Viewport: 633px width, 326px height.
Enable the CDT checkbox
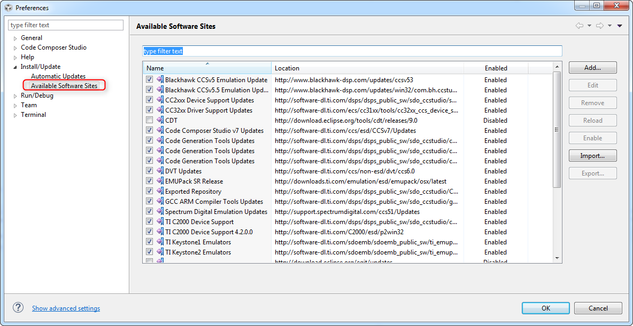tap(149, 120)
